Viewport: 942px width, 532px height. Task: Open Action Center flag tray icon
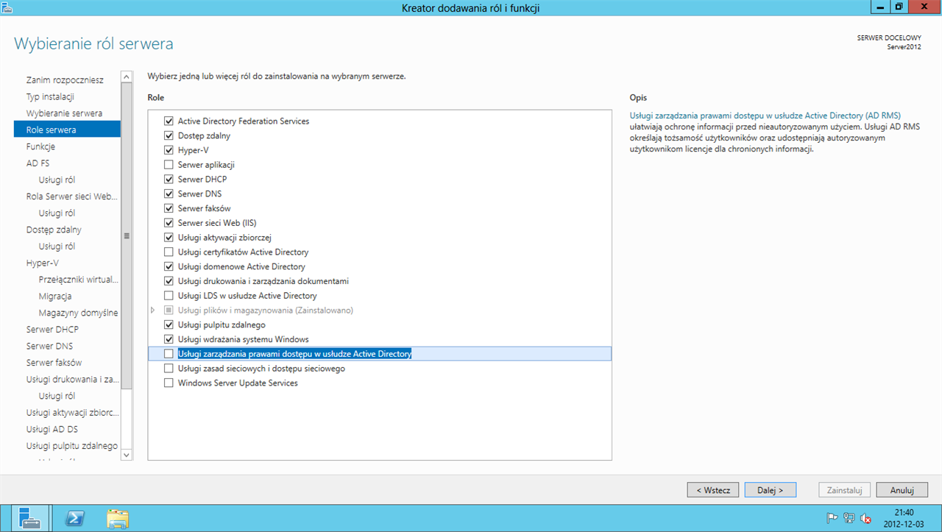tap(833, 518)
